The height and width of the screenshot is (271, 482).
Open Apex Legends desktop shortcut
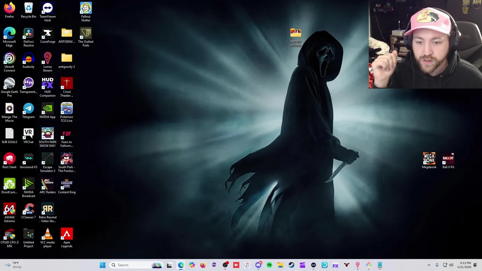67,238
